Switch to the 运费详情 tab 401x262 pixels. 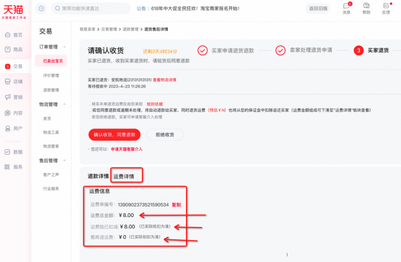[126, 175]
